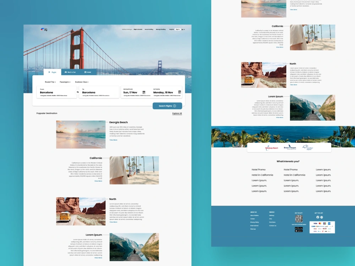
Task: Click the Sign In button
Action: 178,29
